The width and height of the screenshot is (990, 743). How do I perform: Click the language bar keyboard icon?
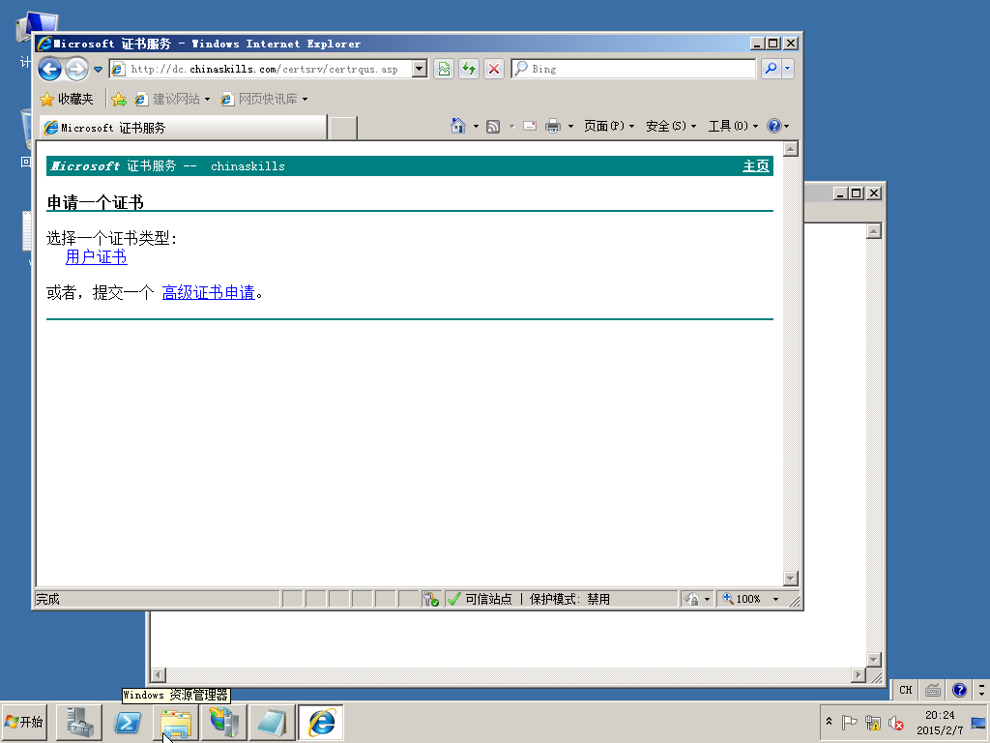(933, 690)
